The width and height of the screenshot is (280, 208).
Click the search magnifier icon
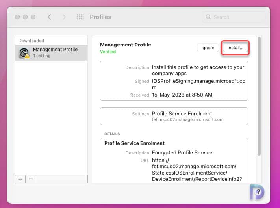click(208, 17)
